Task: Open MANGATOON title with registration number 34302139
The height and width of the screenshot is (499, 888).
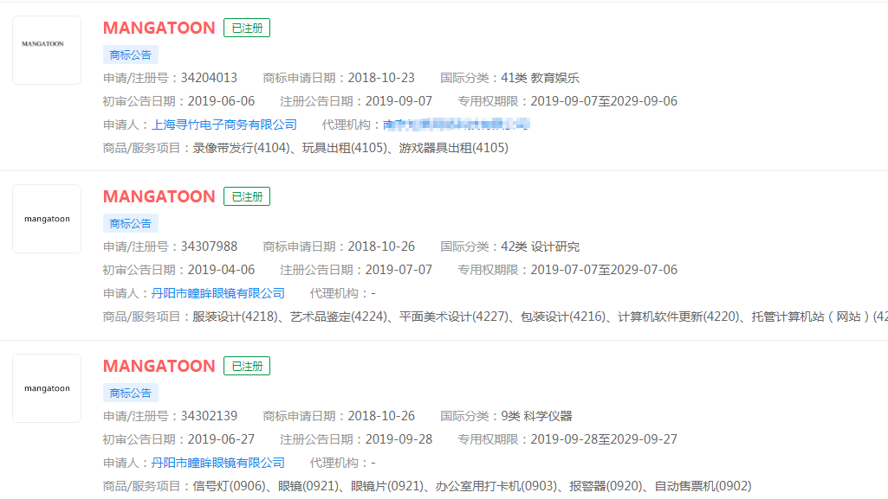Action: 159,366
